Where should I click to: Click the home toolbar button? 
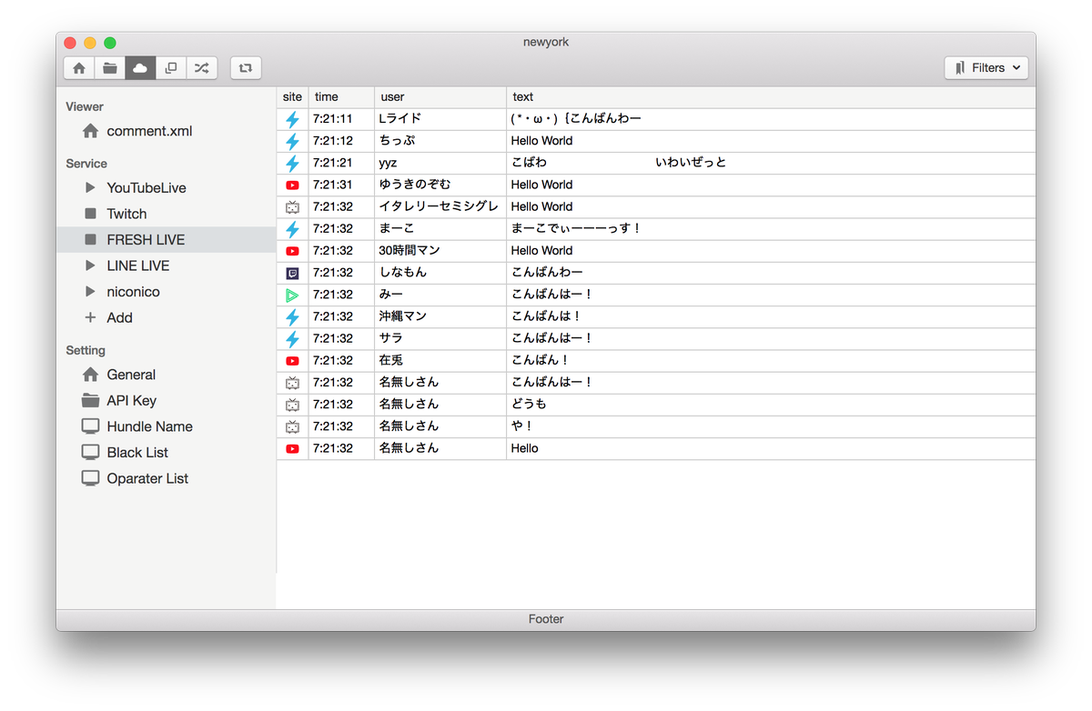pyautogui.click(x=79, y=68)
